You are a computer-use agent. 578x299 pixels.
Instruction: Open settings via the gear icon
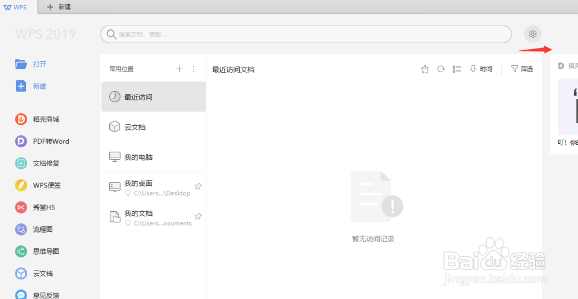533,34
